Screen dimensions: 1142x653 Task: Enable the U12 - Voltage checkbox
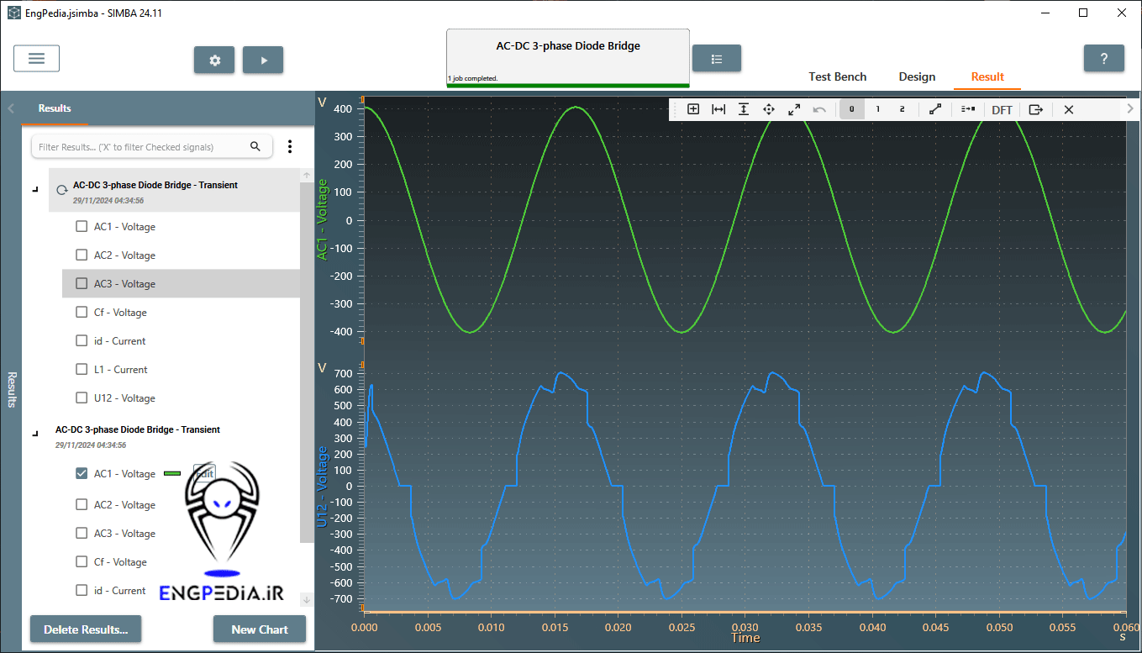82,398
